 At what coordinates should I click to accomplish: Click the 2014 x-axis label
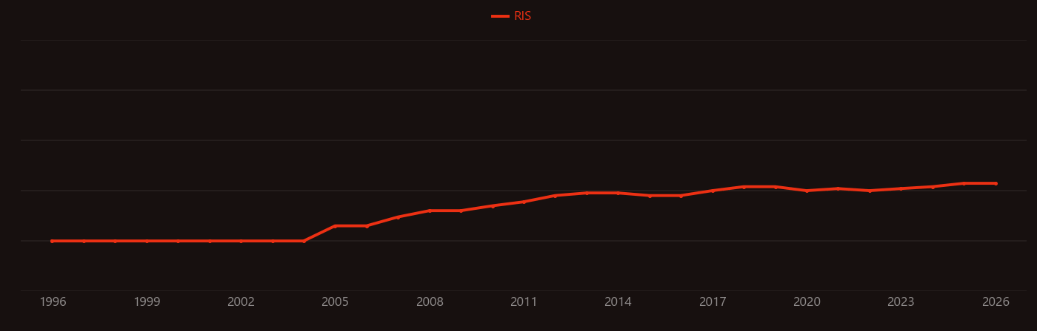click(618, 302)
